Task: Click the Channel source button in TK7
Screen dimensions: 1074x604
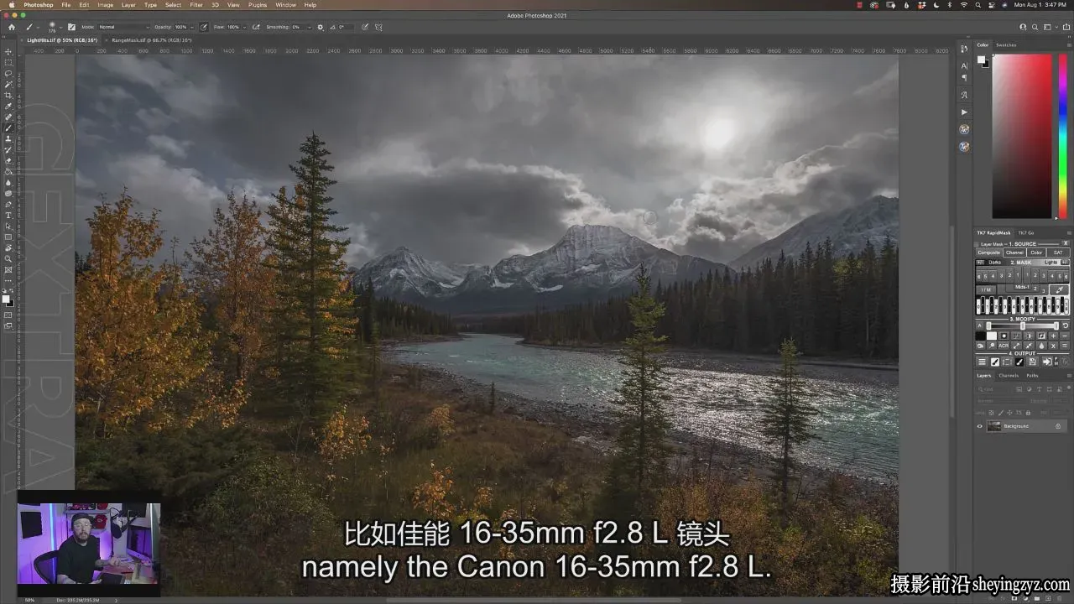Action: (1014, 253)
